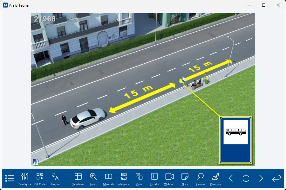
Task: Open the Integrativi section
Action: click(x=124, y=179)
